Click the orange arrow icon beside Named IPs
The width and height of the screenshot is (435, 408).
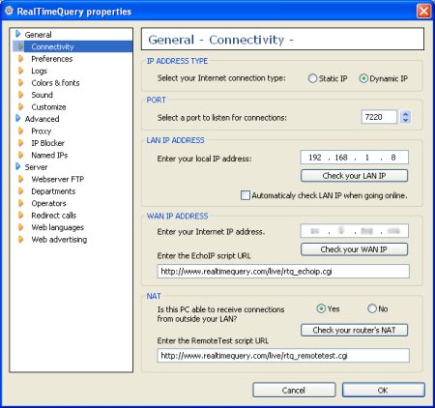(x=21, y=155)
